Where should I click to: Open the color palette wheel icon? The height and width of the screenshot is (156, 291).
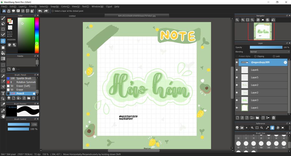click(9, 45)
